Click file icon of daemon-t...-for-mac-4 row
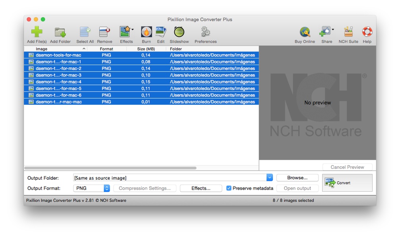This screenshot has width=400, height=238. pyautogui.click(x=31, y=82)
